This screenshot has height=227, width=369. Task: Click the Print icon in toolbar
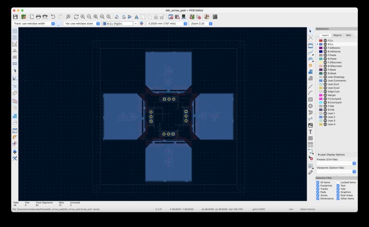(x=38, y=17)
